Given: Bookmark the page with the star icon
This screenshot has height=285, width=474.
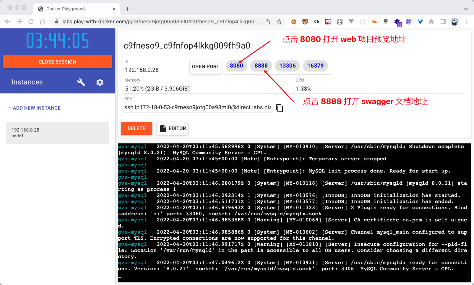Looking at the screenshot, I should (x=279, y=22).
